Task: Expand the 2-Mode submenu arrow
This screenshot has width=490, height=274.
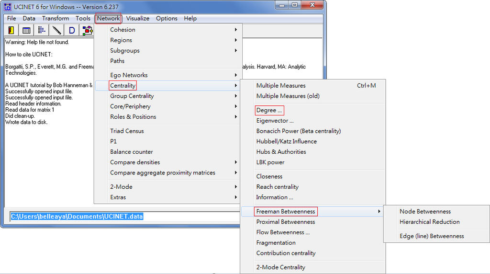Action: [x=236, y=187]
